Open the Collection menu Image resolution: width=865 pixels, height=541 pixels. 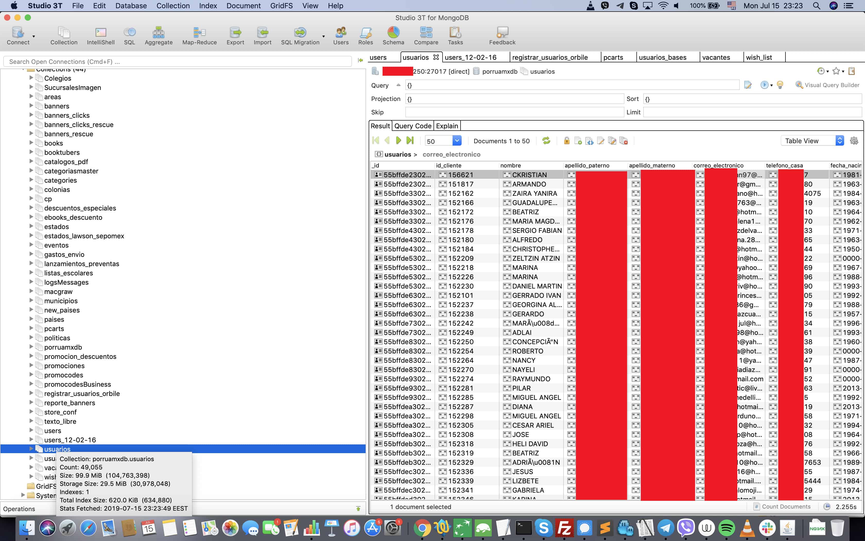coord(173,6)
